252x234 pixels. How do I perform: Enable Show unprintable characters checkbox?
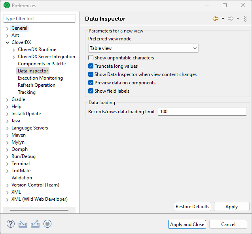coord(91,58)
